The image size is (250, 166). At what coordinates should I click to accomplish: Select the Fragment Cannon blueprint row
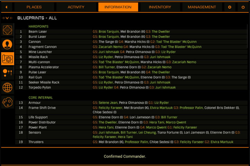131,47
